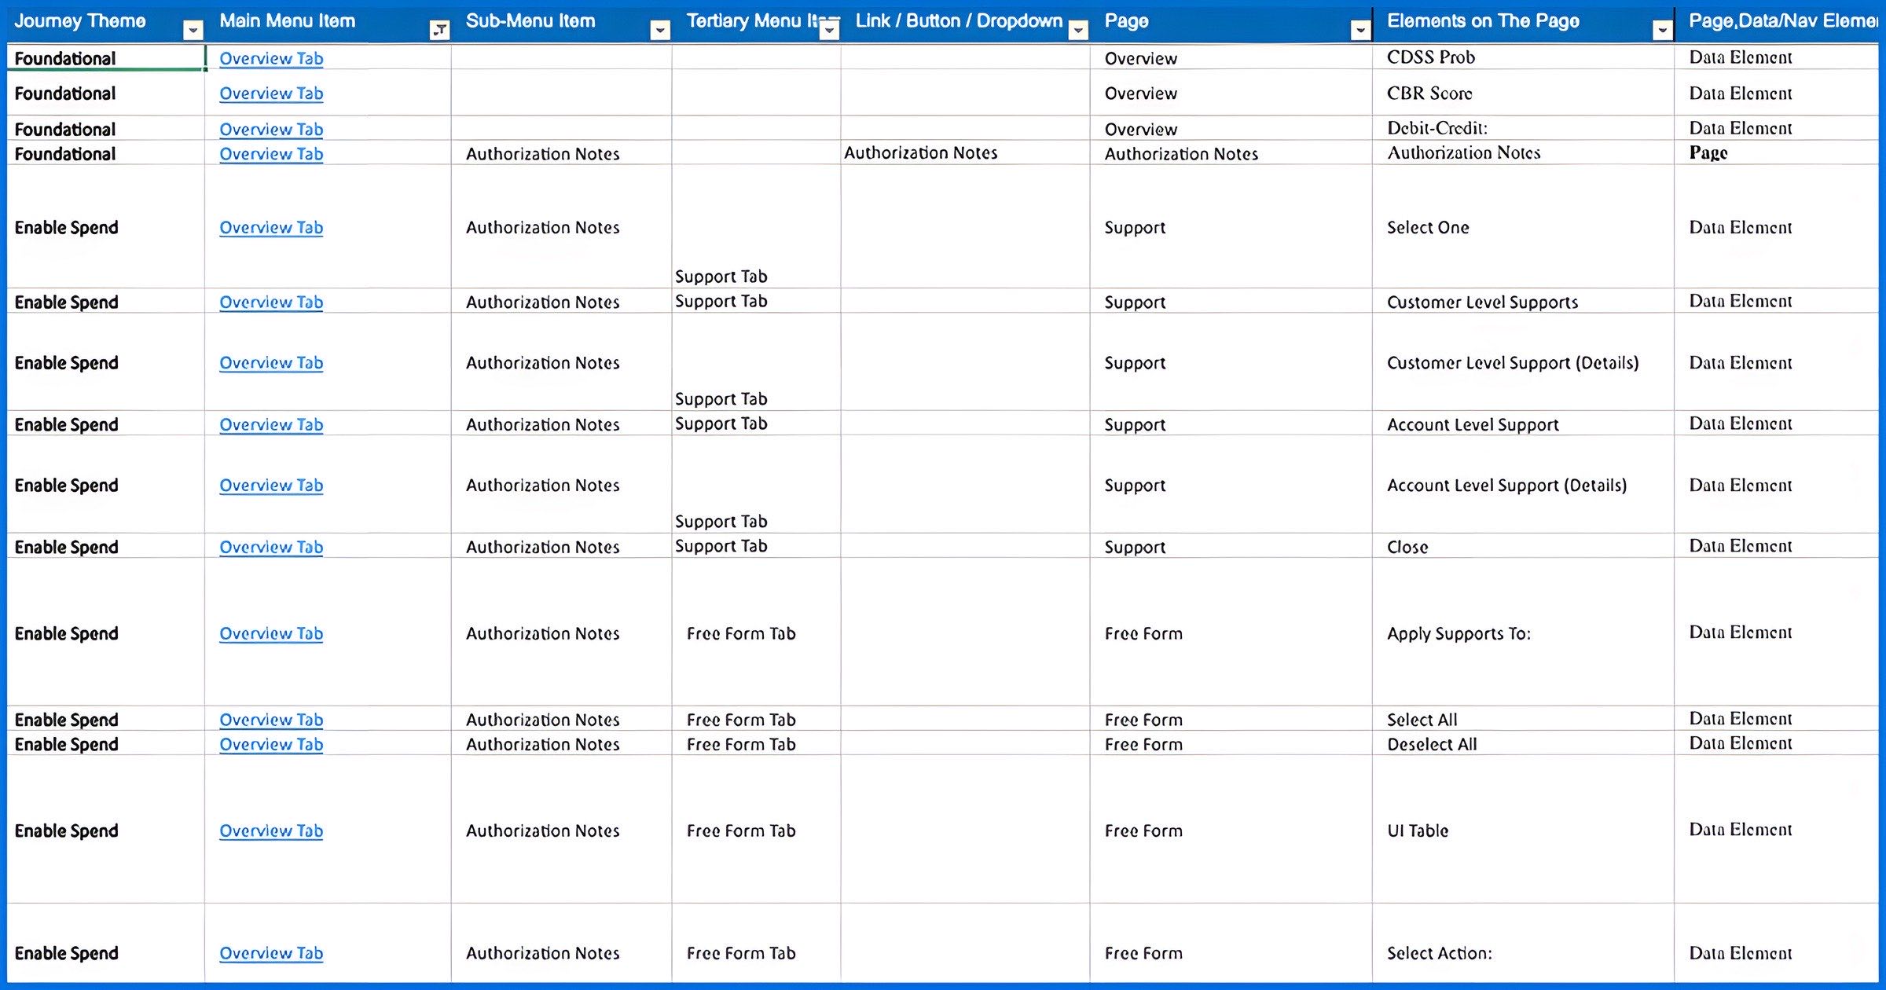This screenshot has height=990, width=1886.
Task: Open the Overview Tab link in the Debit-Credit row
Action: pyautogui.click(x=271, y=129)
